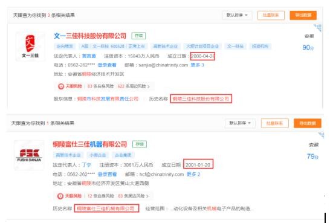Click the address 安徽省铜陵经济技术开发区

pyautogui.click(x=95, y=74)
